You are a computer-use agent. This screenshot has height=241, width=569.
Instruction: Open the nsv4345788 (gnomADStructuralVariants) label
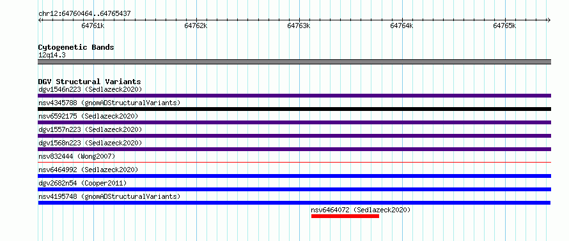coord(109,103)
